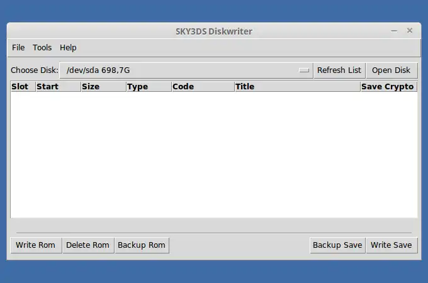Select the Type column header
Image resolution: width=428 pixels, height=283 pixels.
[x=149, y=86]
